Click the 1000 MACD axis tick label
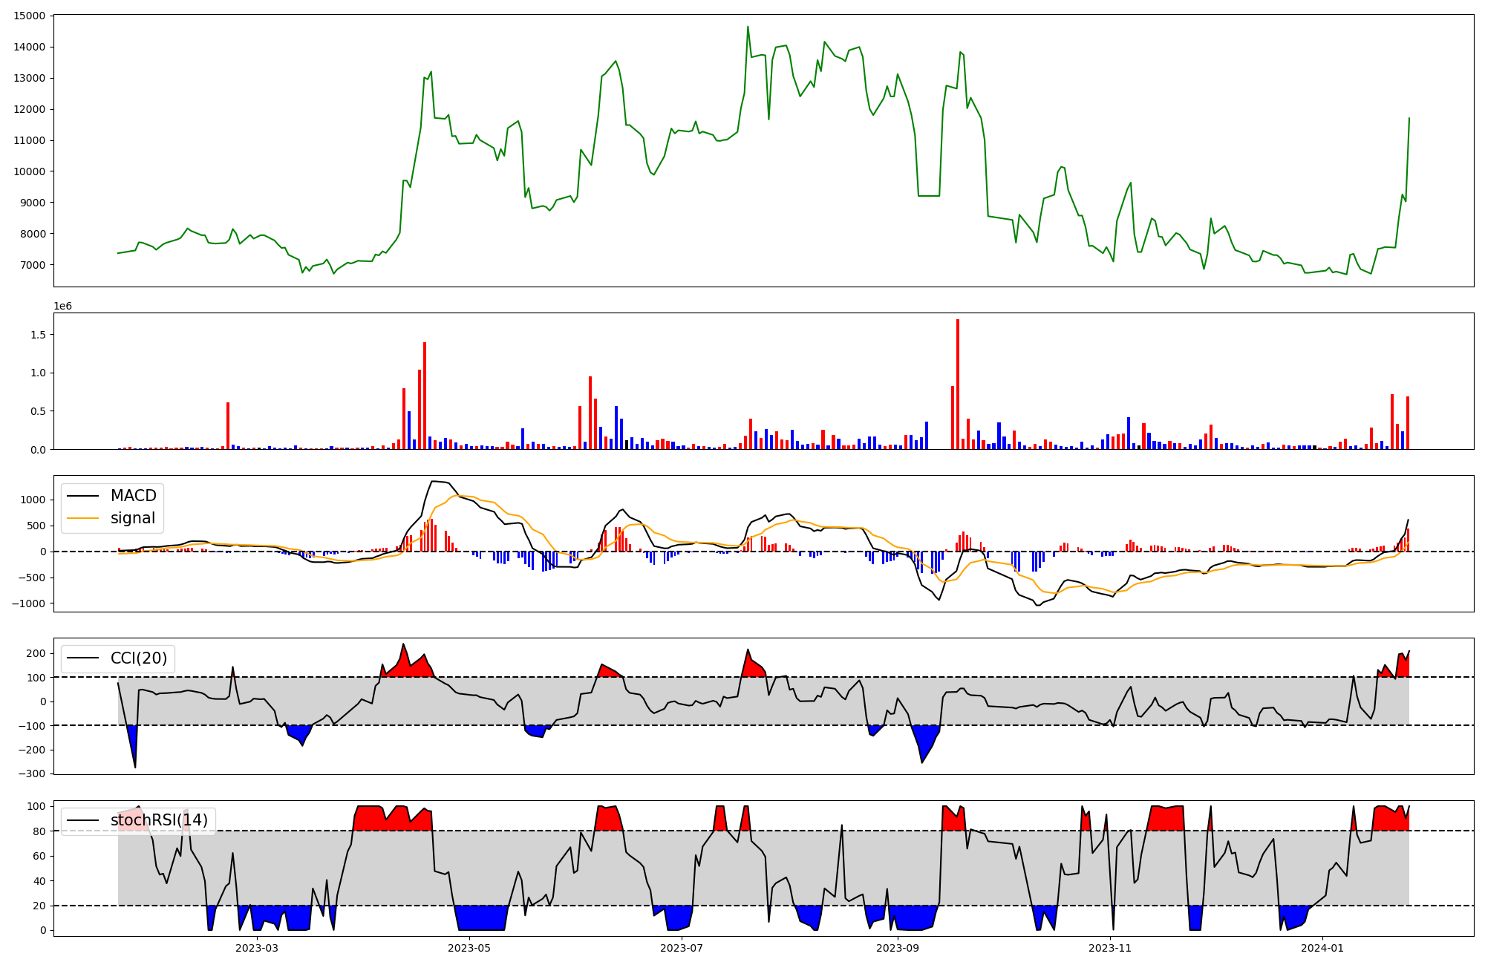Screen dimensions: 1485x965 click(32, 500)
